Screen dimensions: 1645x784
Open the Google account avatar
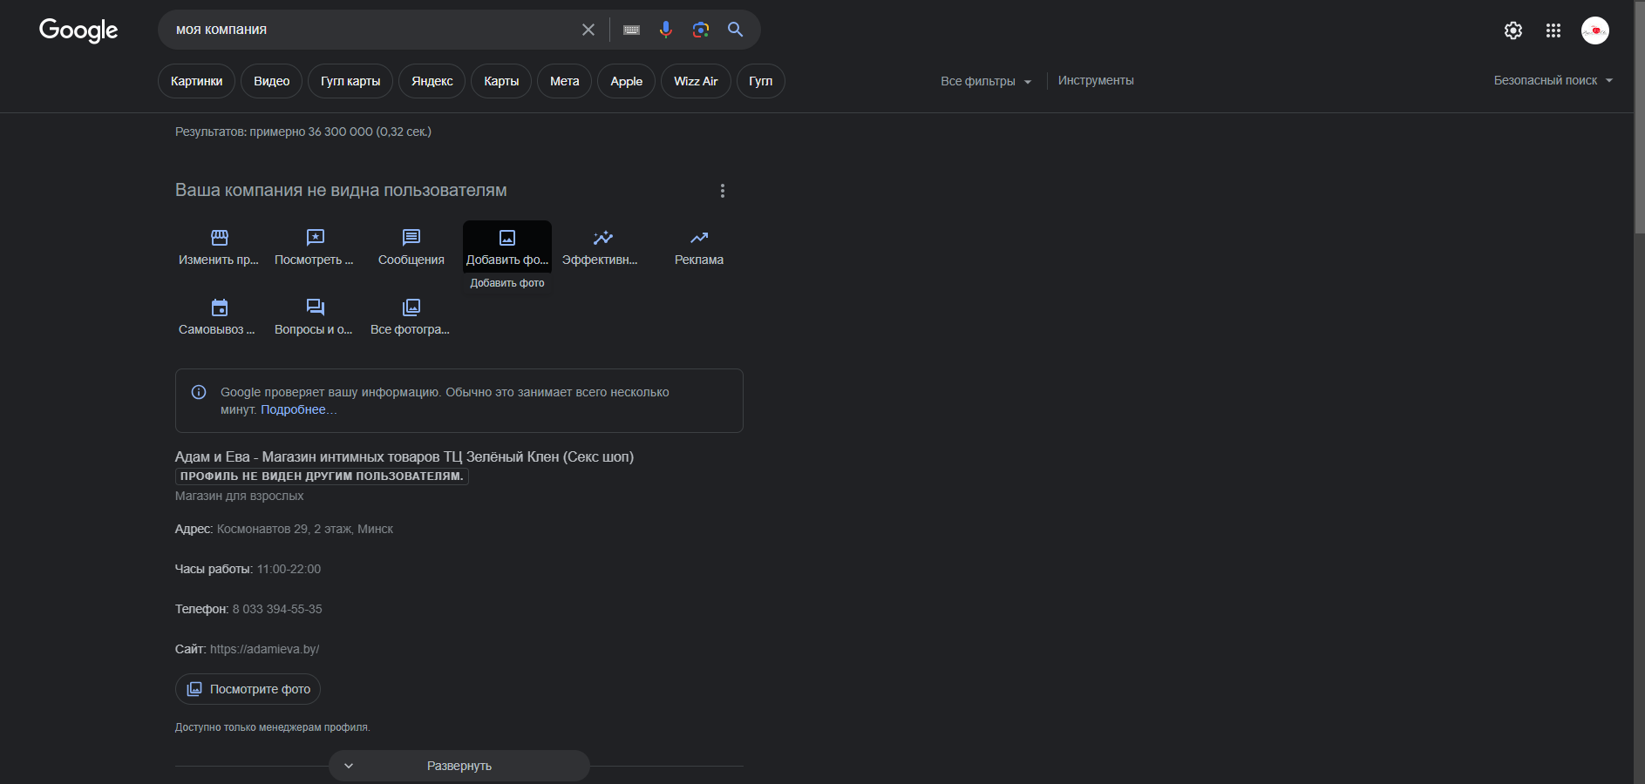point(1595,30)
